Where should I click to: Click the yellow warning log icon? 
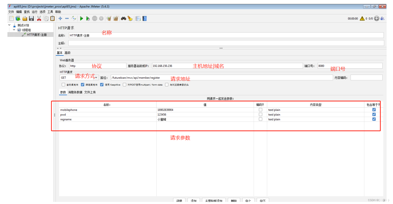[362, 19]
